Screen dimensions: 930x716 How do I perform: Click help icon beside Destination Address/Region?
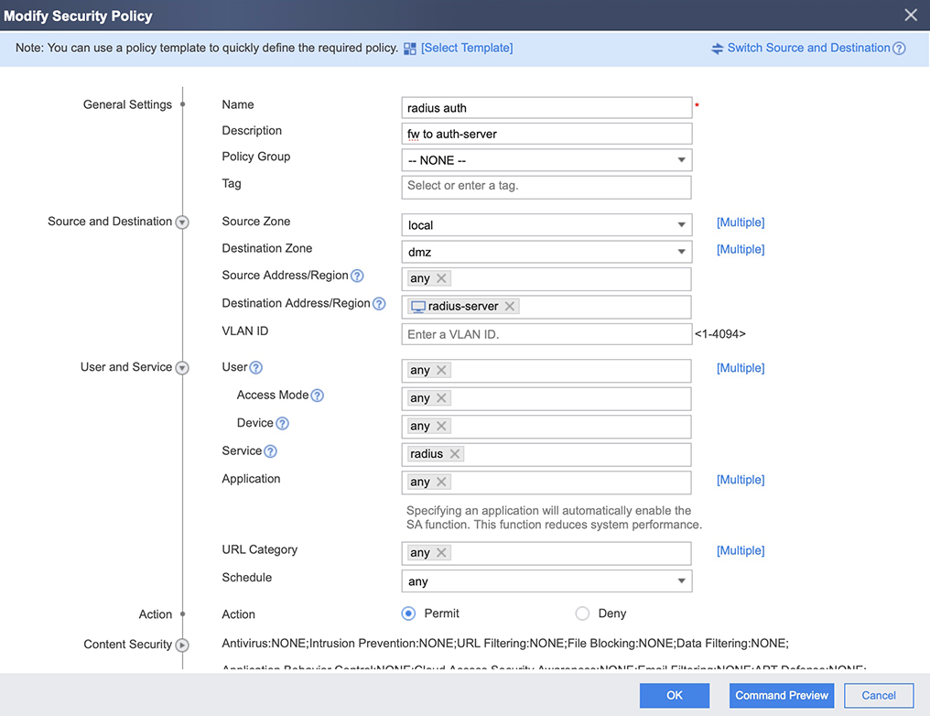(x=379, y=304)
